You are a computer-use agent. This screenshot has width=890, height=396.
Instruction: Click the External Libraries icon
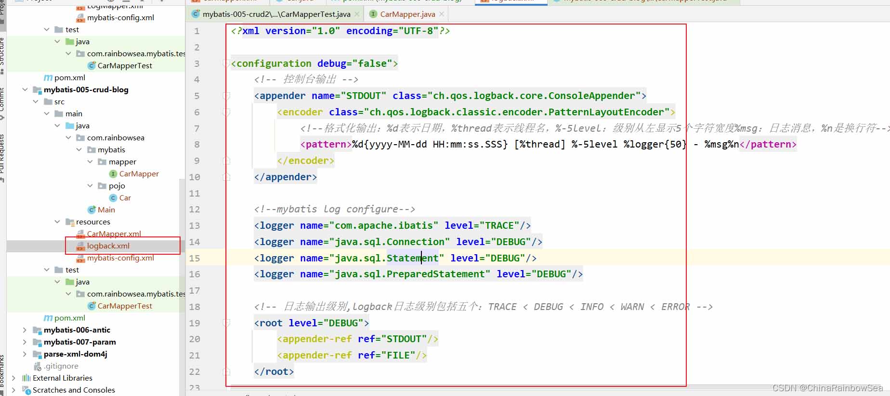point(26,378)
